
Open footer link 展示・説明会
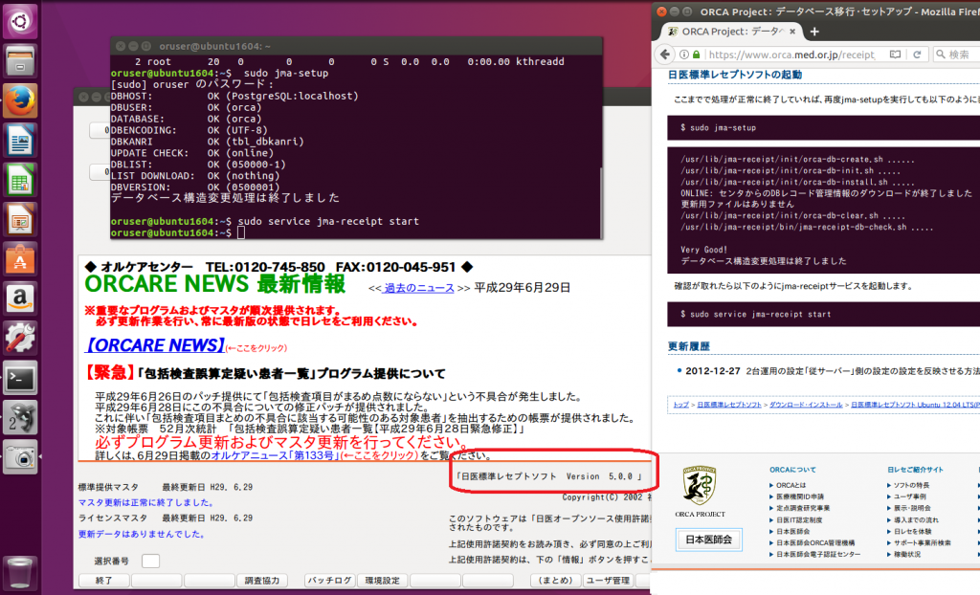coord(912,508)
